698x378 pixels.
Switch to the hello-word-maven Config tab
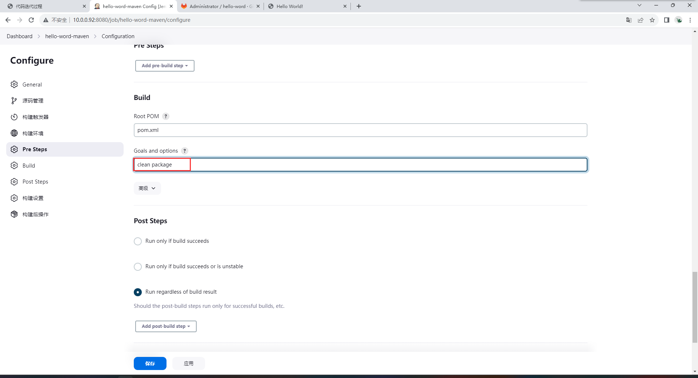pos(134,6)
